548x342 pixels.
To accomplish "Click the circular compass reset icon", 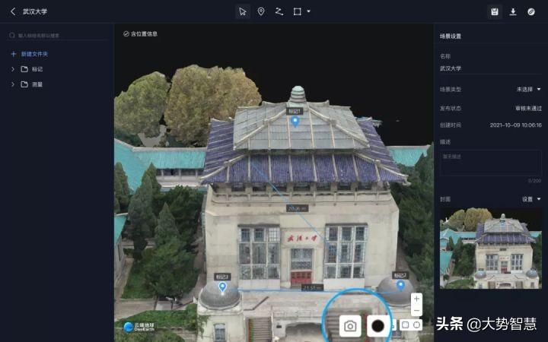I will click(416, 325).
